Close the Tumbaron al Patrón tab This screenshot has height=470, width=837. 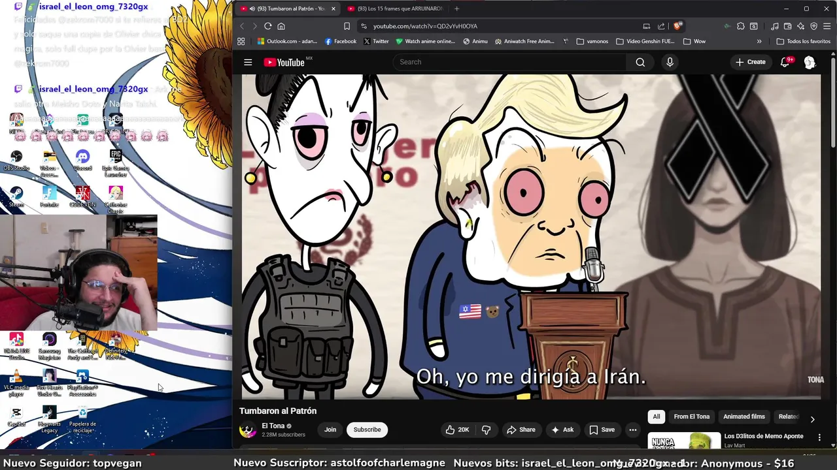click(x=333, y=8)
